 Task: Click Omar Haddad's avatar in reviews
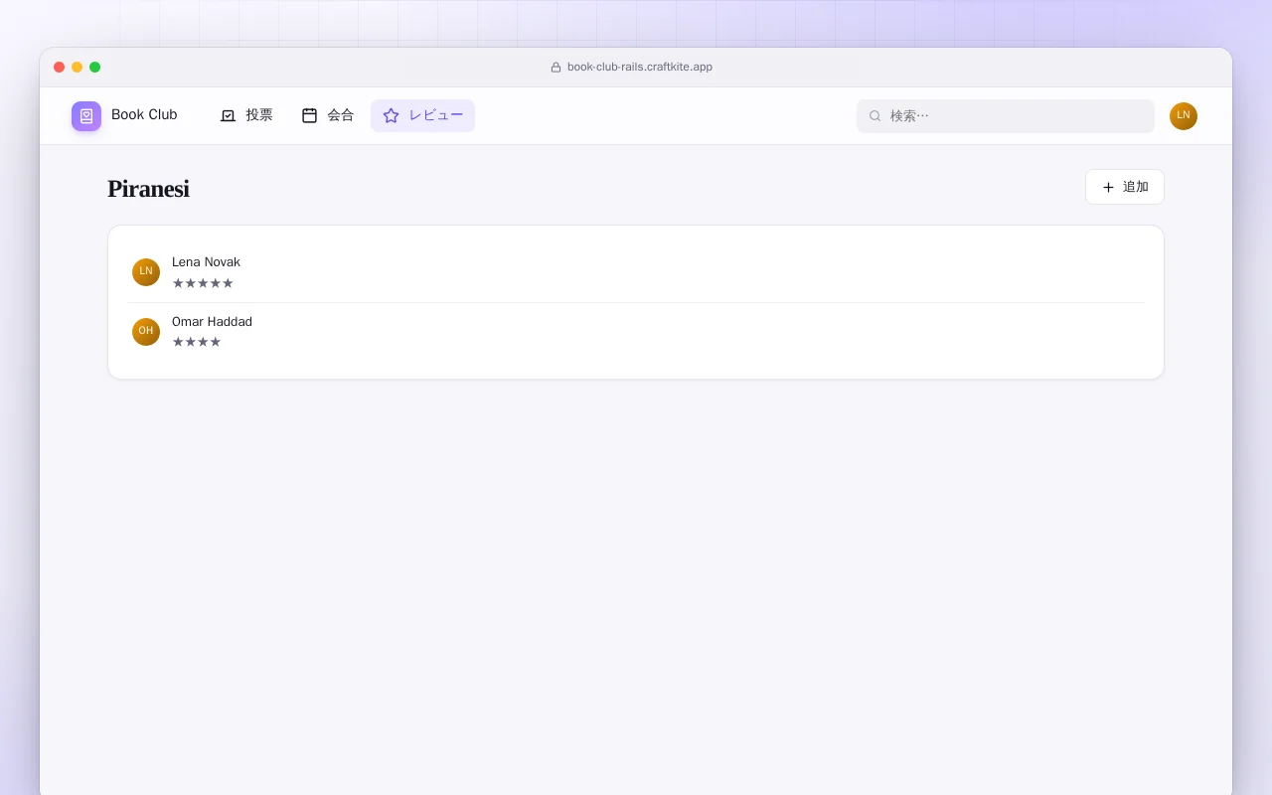pyautogui.click(x=146, y=332)
